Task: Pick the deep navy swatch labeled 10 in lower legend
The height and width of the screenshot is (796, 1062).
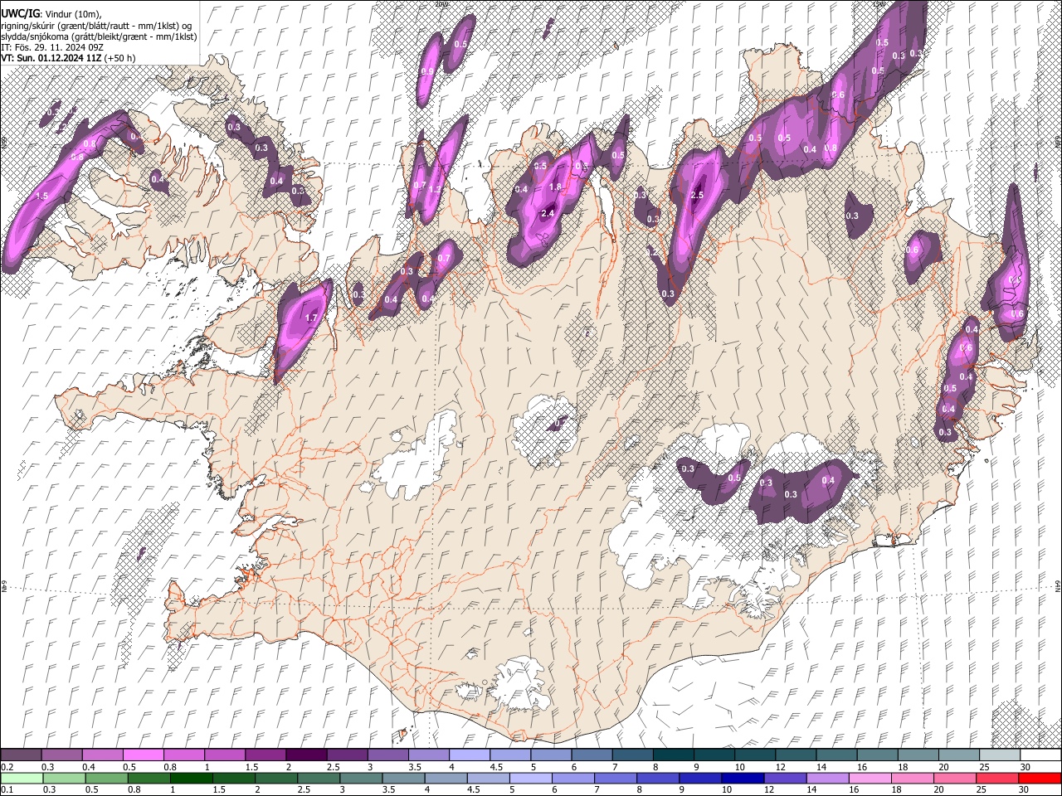Action: pyautogui.click(x=743, y=779)
